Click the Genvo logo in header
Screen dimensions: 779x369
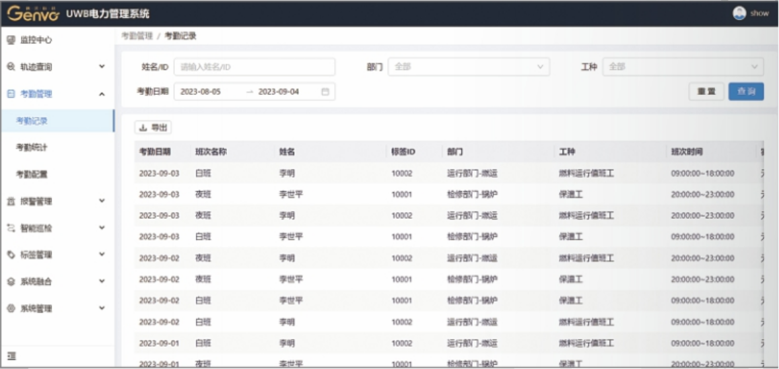click(x=33, y=13)
